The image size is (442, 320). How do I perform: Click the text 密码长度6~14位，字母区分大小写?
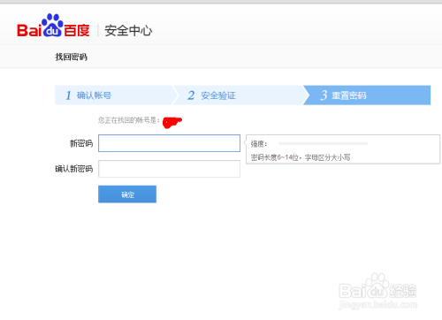(301, 157)
